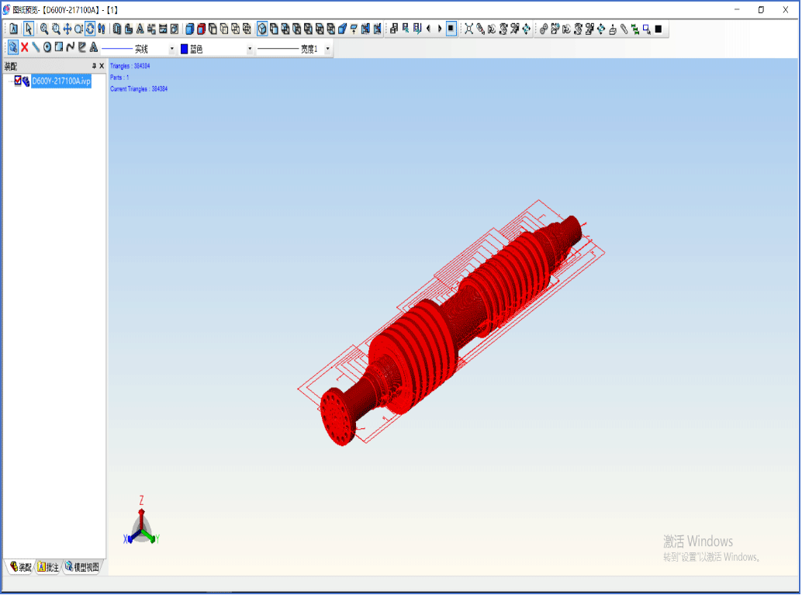802x595 pixels.
Task: Pin the 装配 panel
Action: point(94,66)
